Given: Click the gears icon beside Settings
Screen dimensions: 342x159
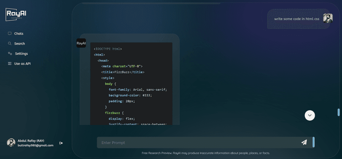Looking at the screenshot, I should [x=10, y=53].
